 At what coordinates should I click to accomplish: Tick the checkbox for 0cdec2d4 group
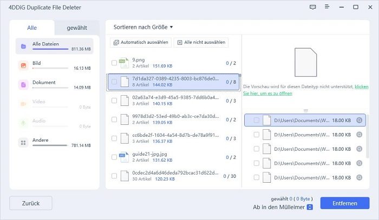pyautogui.click(x=114, y=176)
